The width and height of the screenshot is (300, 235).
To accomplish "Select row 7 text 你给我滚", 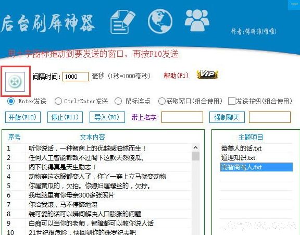I will tap(63, 204).
